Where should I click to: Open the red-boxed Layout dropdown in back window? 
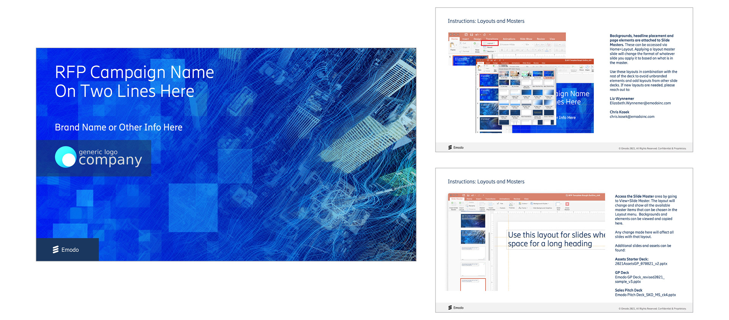coord(489,43)
